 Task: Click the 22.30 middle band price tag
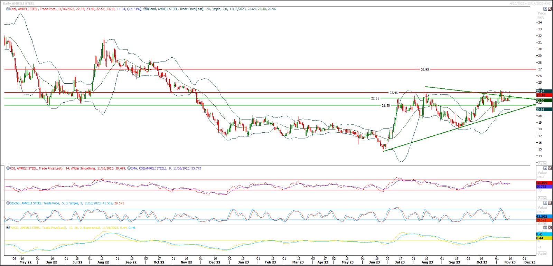coord(544,101)
